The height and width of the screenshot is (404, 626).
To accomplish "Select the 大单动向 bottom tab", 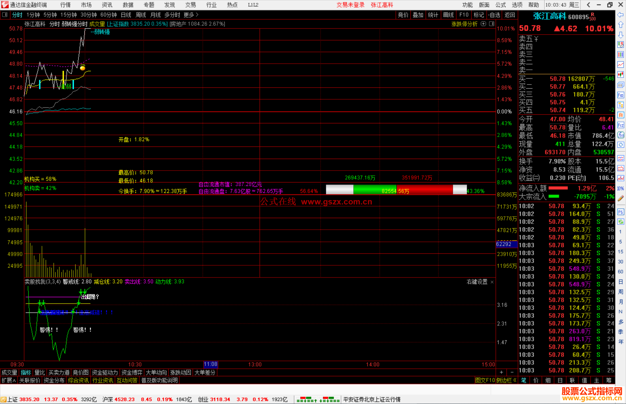I will click(x=156, y=372).
